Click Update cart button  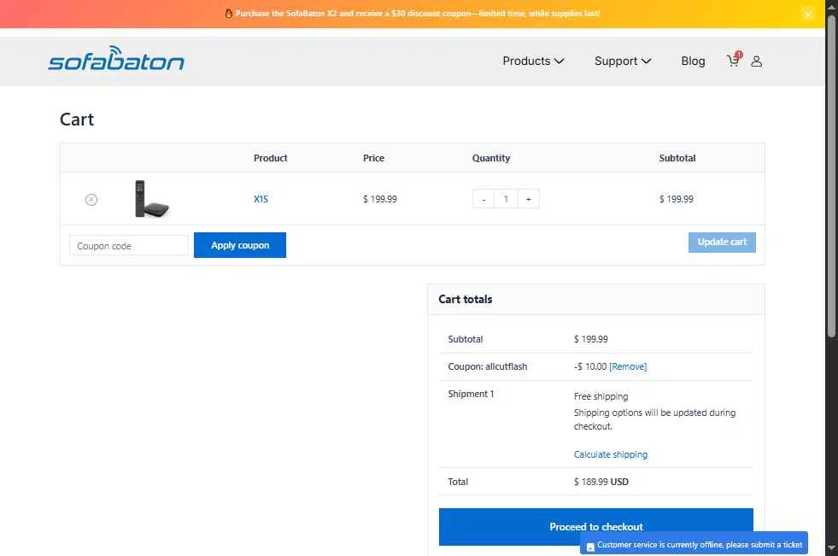[722, 242]
